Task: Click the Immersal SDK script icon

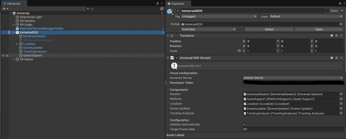Action: click(172, 58)
